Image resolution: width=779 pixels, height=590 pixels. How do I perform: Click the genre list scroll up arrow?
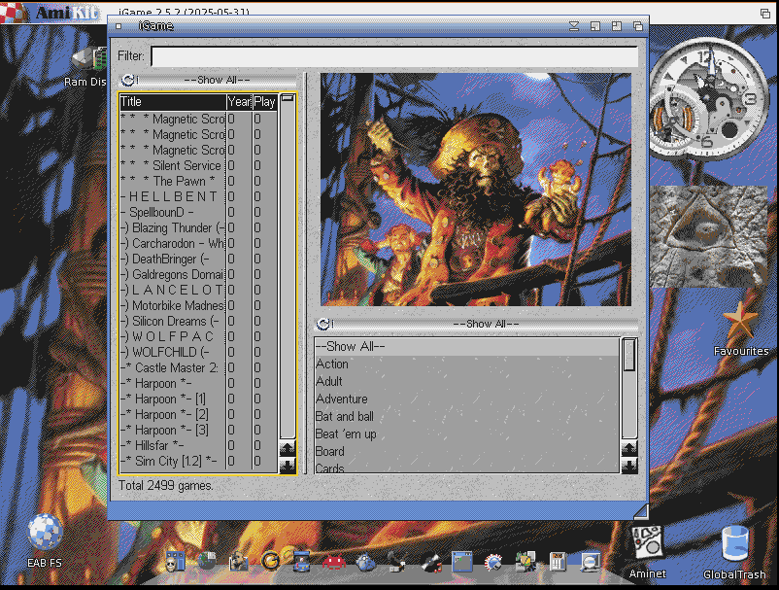click(x=629, y=448)
